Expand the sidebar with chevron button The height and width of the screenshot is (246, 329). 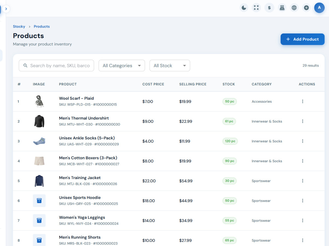pos(6,9)
